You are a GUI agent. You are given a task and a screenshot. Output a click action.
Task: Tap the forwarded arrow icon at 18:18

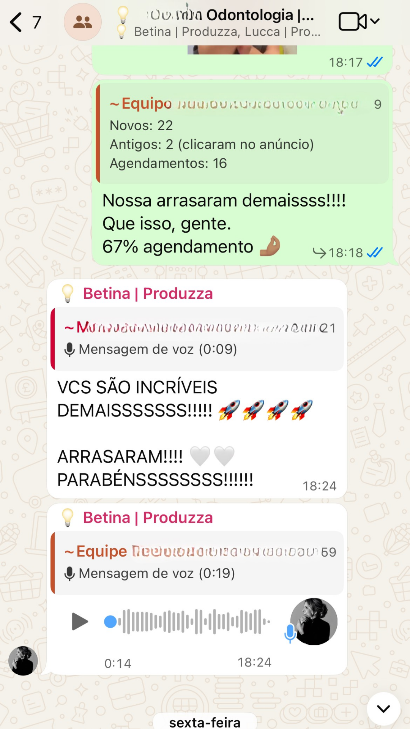pos(319,253)
